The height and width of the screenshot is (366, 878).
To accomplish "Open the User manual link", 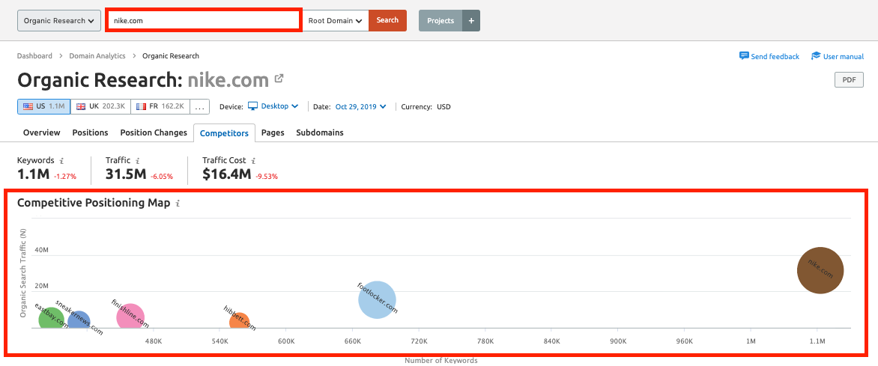I will (844, 57).
